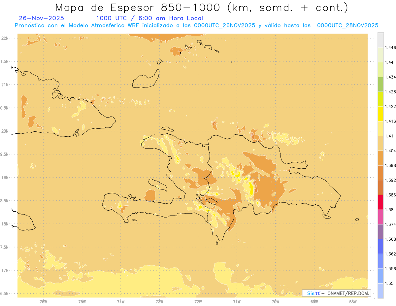Viewport: 396px width, 306px height.
Task: Click the colorbar value 1.446
Action: click(x=391, y=48)
